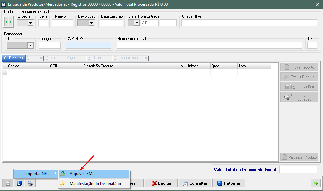Click the blue E icon button
Image resolution: width=323 pixels, height=191 pixels.
point(19,183)
